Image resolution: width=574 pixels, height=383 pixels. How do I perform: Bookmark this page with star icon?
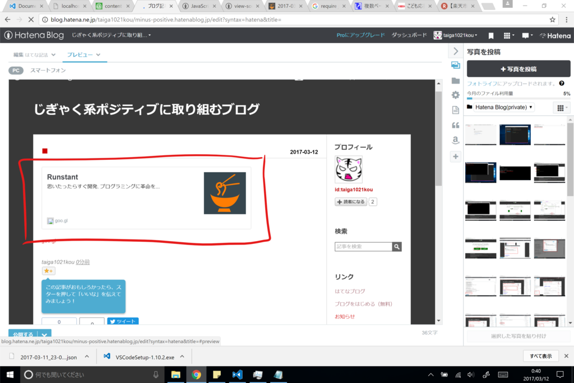click(x=552, y=20)
